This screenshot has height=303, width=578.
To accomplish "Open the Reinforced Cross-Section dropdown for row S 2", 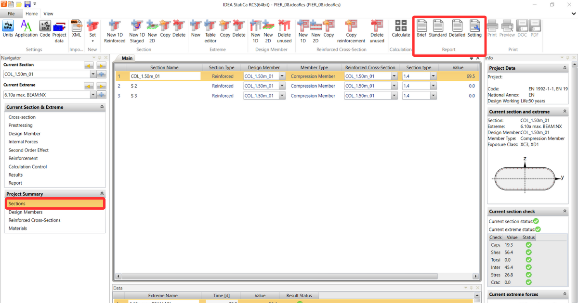I will point(394,86).
